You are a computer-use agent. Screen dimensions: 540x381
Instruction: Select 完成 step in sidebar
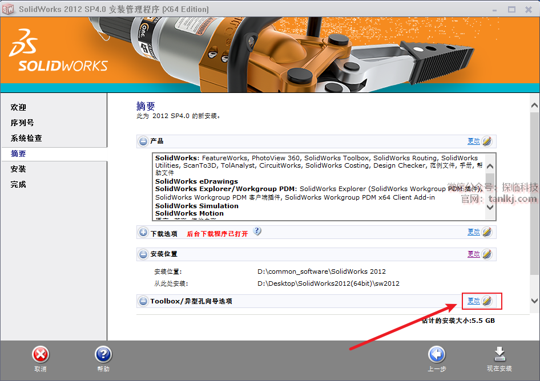(x=18, y=184)
